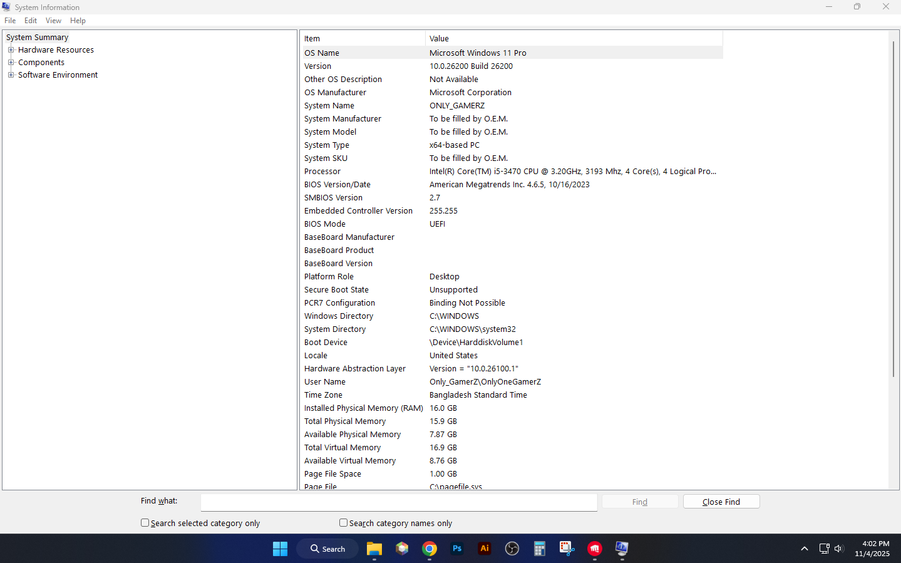901x563 pixels.
Task: Click the Find what text field
Action: [399, 502]
